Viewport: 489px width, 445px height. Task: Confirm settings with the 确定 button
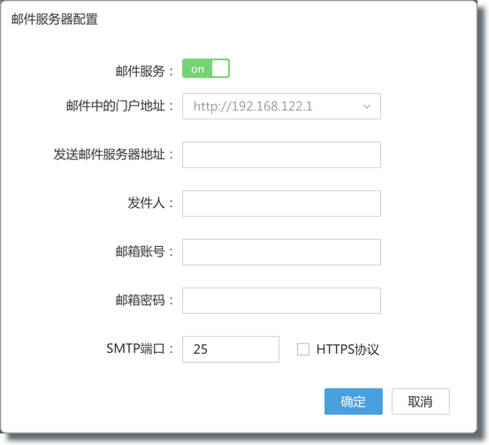pos(354,402)
